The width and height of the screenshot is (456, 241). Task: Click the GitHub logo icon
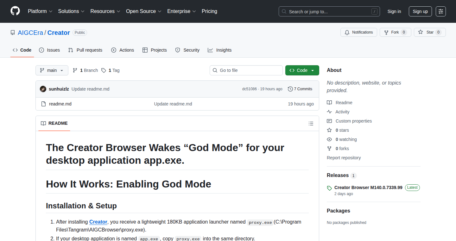coord(15,11)
